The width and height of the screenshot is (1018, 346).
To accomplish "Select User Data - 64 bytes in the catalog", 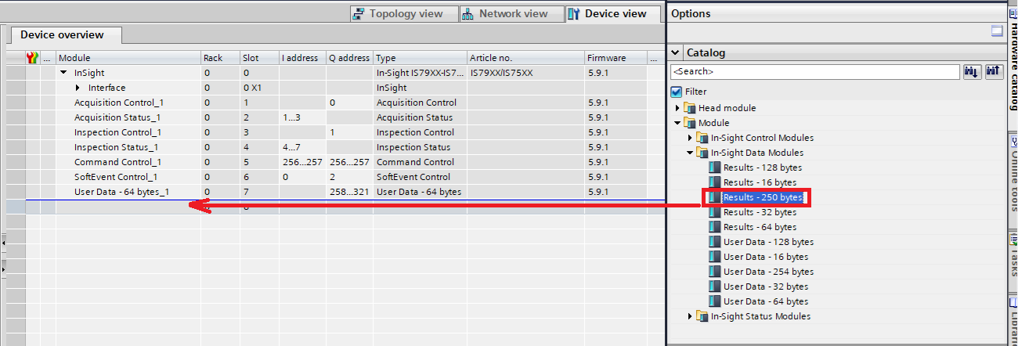I will [766, 301].
